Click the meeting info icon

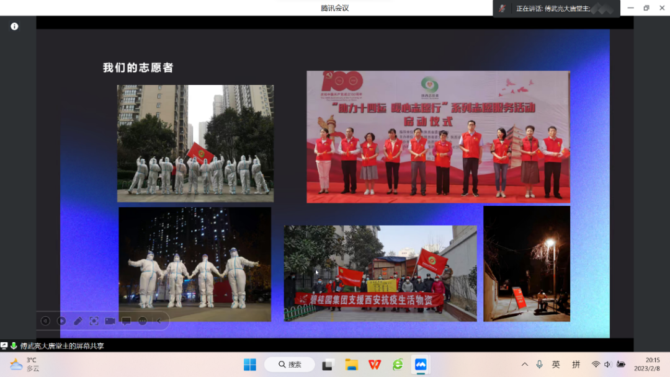14,27
